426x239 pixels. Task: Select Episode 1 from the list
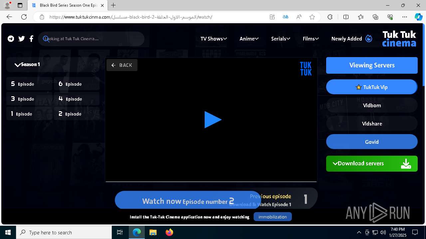click(29, 114)
